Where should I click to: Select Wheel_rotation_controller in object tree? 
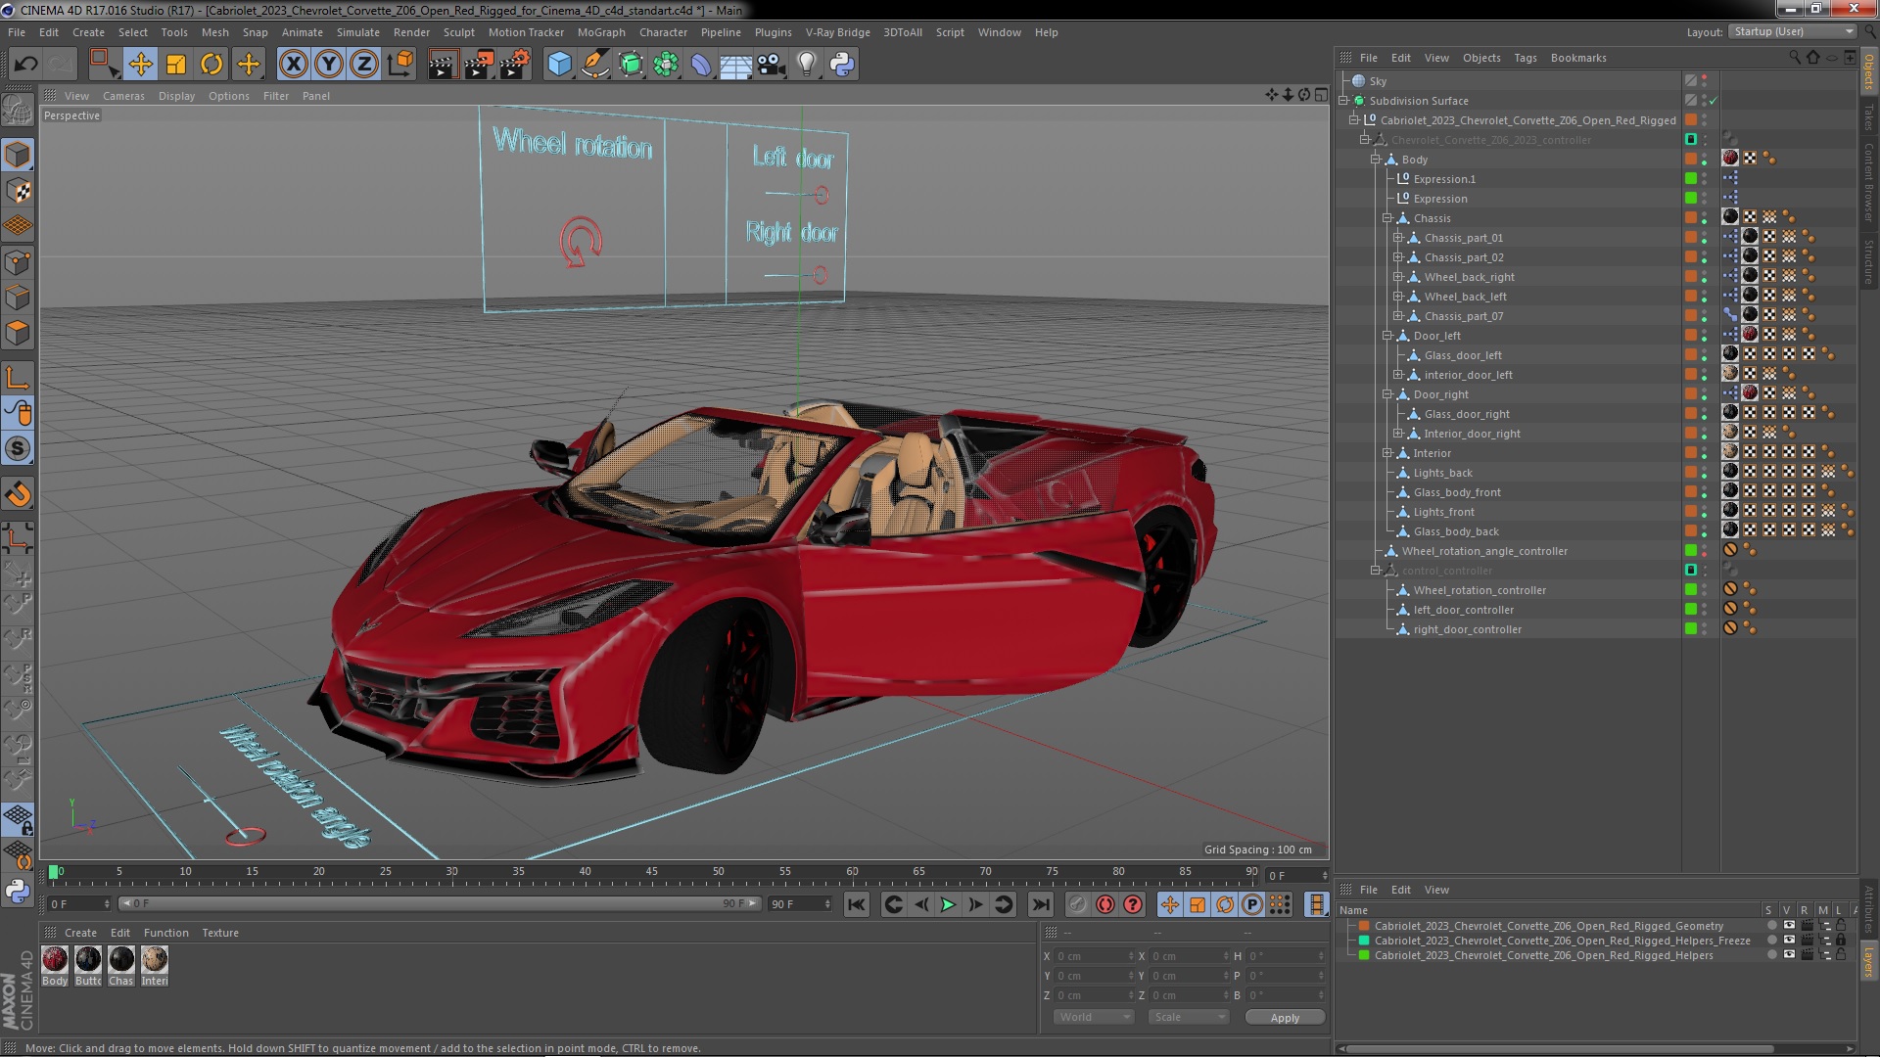[1480, 590]
